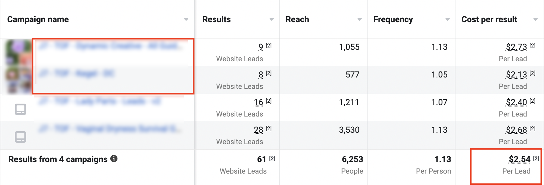
Task: Click the 9 Website Leads result value
Action: 261,47
